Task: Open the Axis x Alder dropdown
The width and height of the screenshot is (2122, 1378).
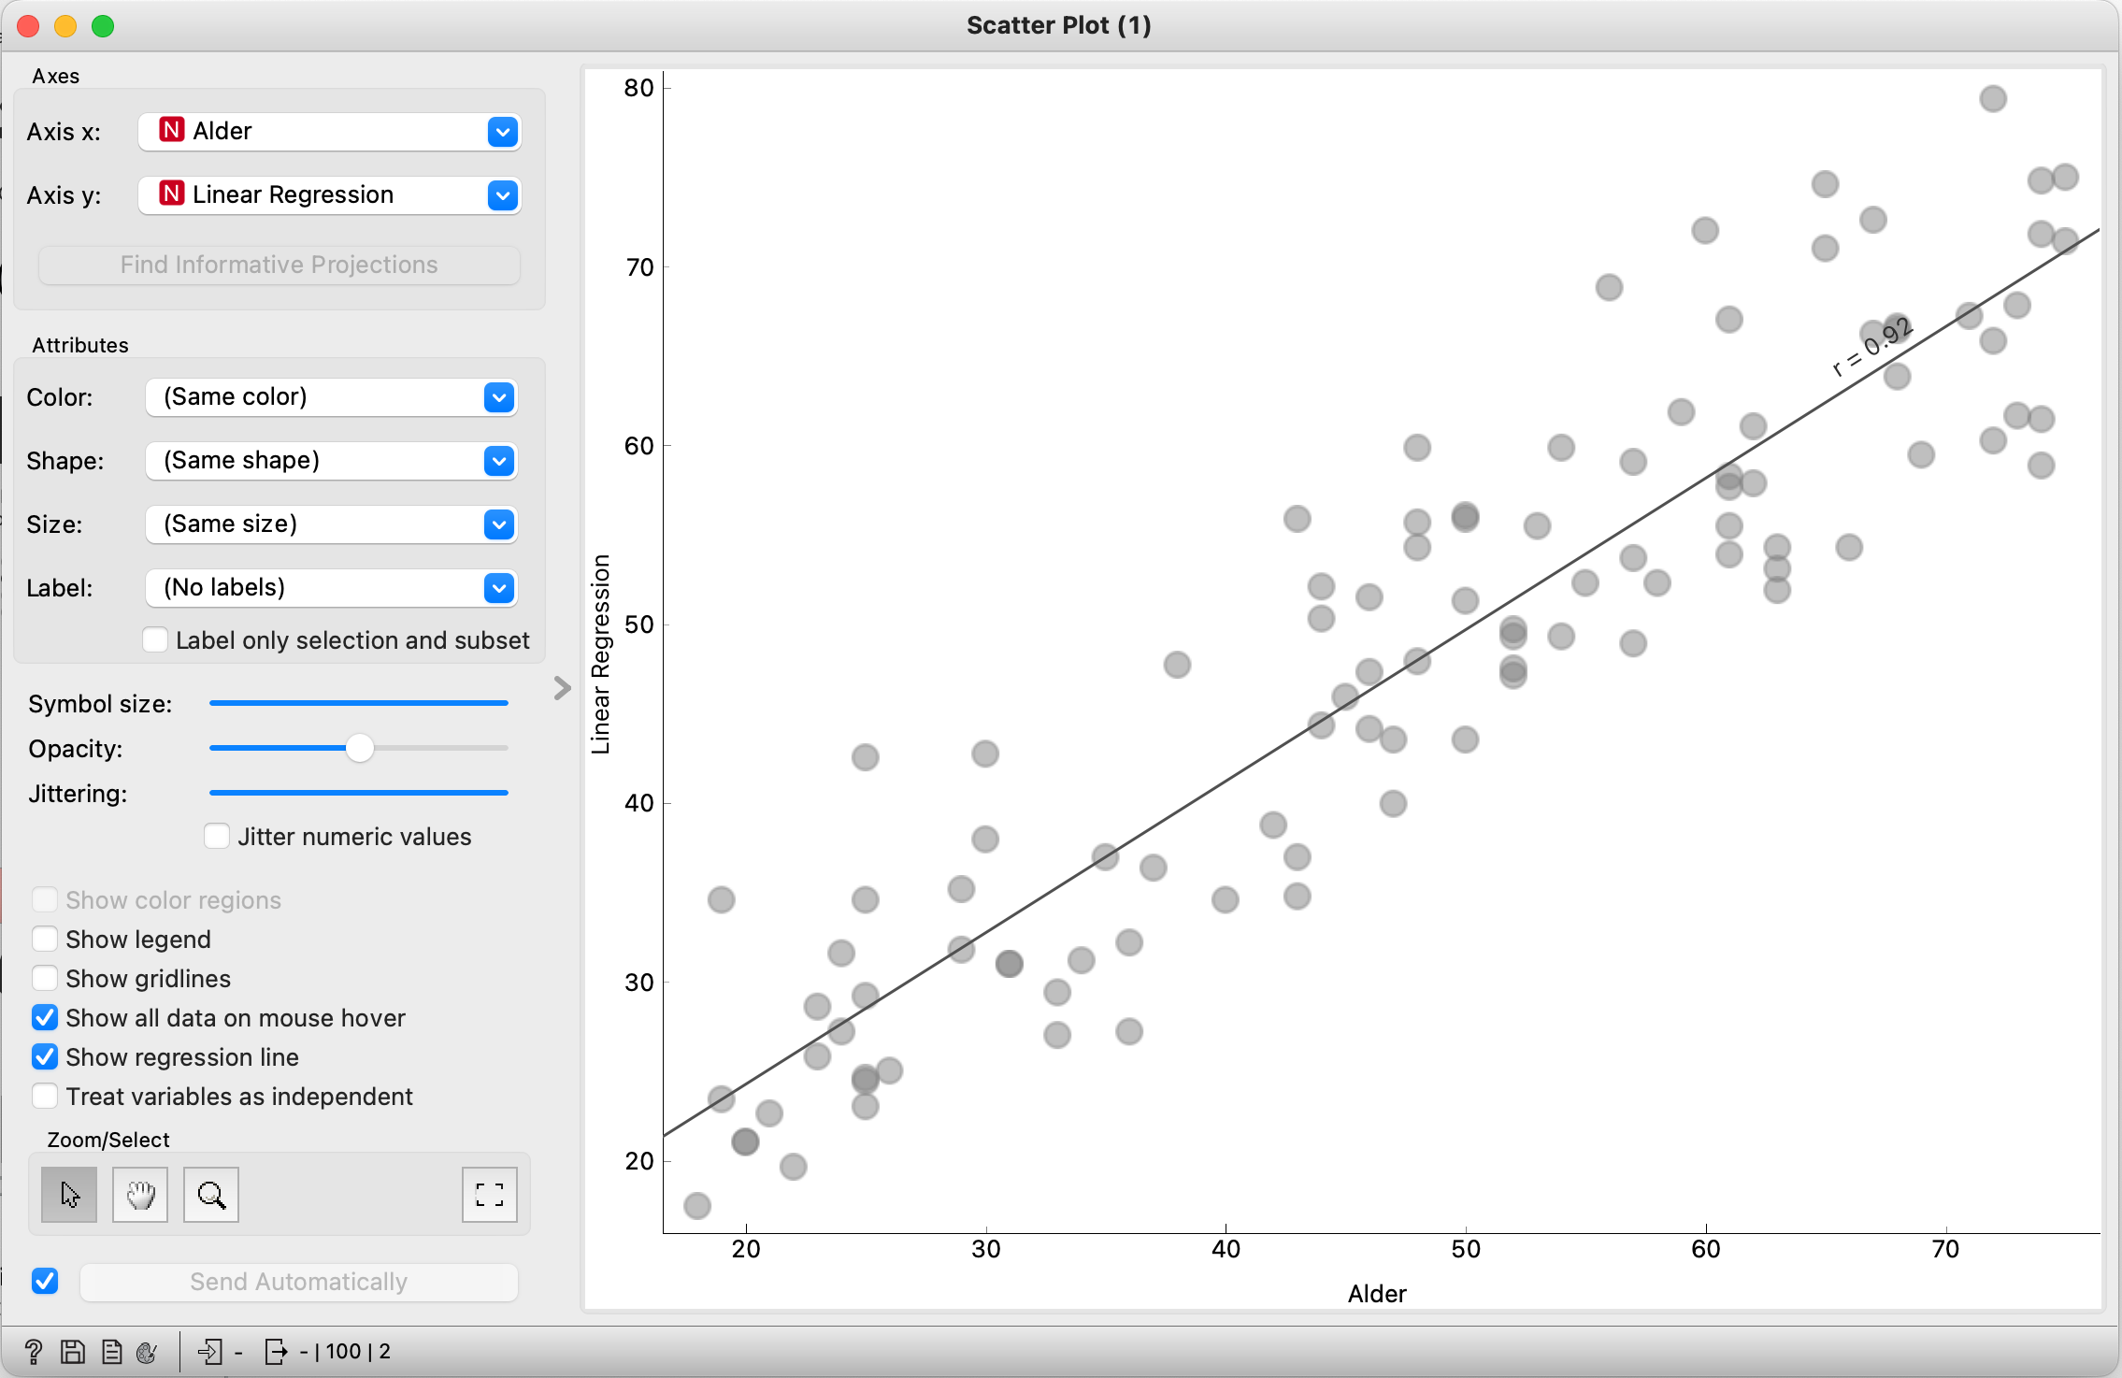Action: pyautogui.click(x=329, y=132)
